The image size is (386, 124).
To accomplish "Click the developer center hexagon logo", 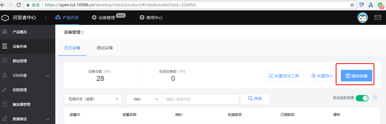I will [5, 18].
